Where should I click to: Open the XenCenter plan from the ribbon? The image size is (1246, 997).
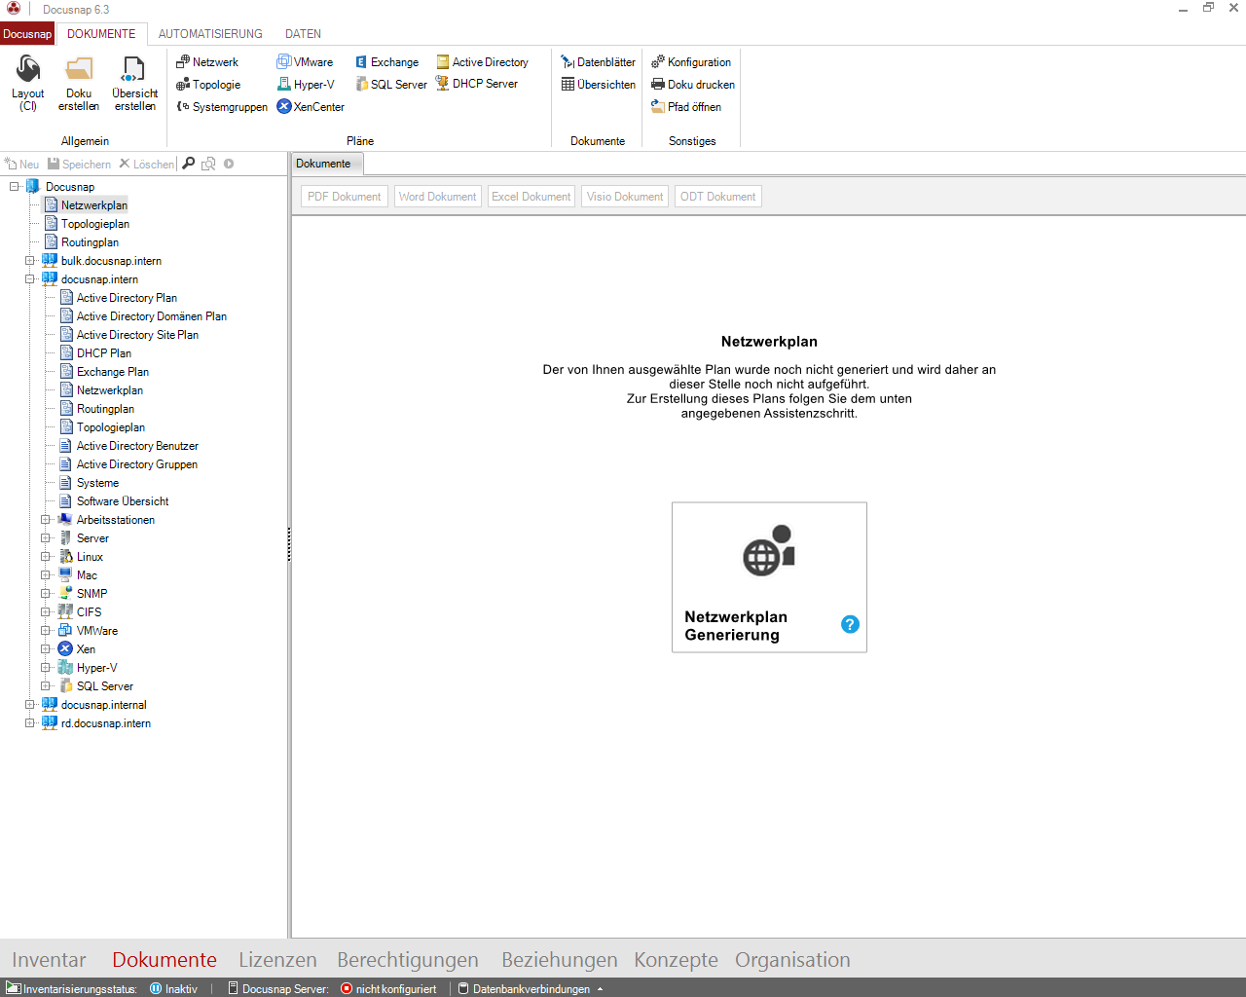coord(311,106)
